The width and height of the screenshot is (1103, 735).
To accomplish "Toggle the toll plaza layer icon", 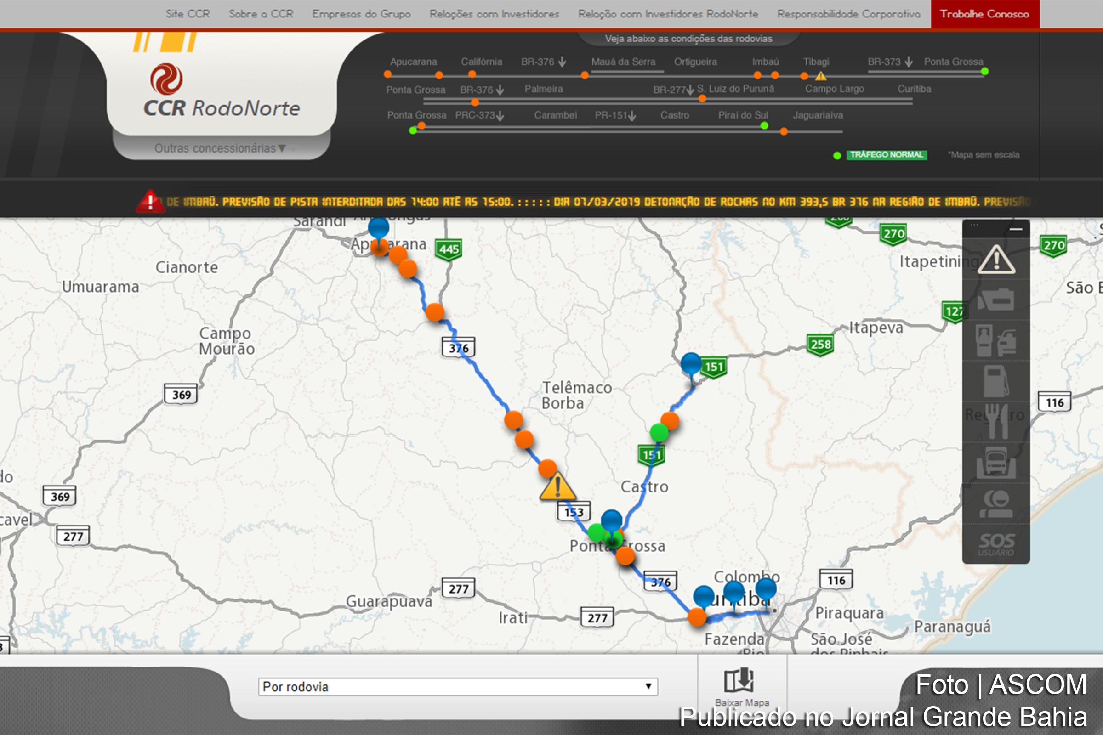I will 996,340.
